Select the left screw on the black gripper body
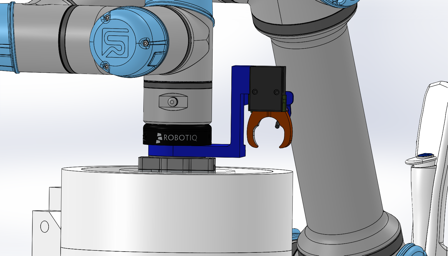The width and height of the screenshot is (448, 256). 255,92
